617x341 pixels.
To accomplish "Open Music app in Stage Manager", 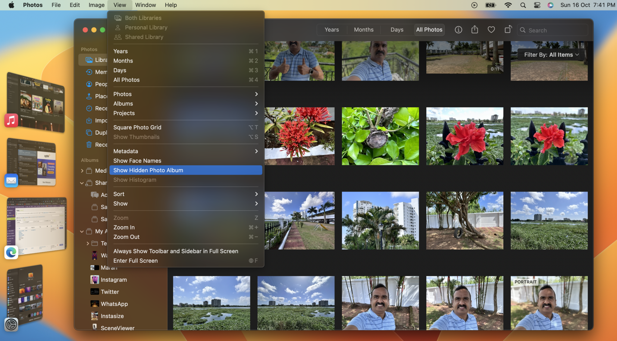I will pyautogui.click(x=11, y=120).
